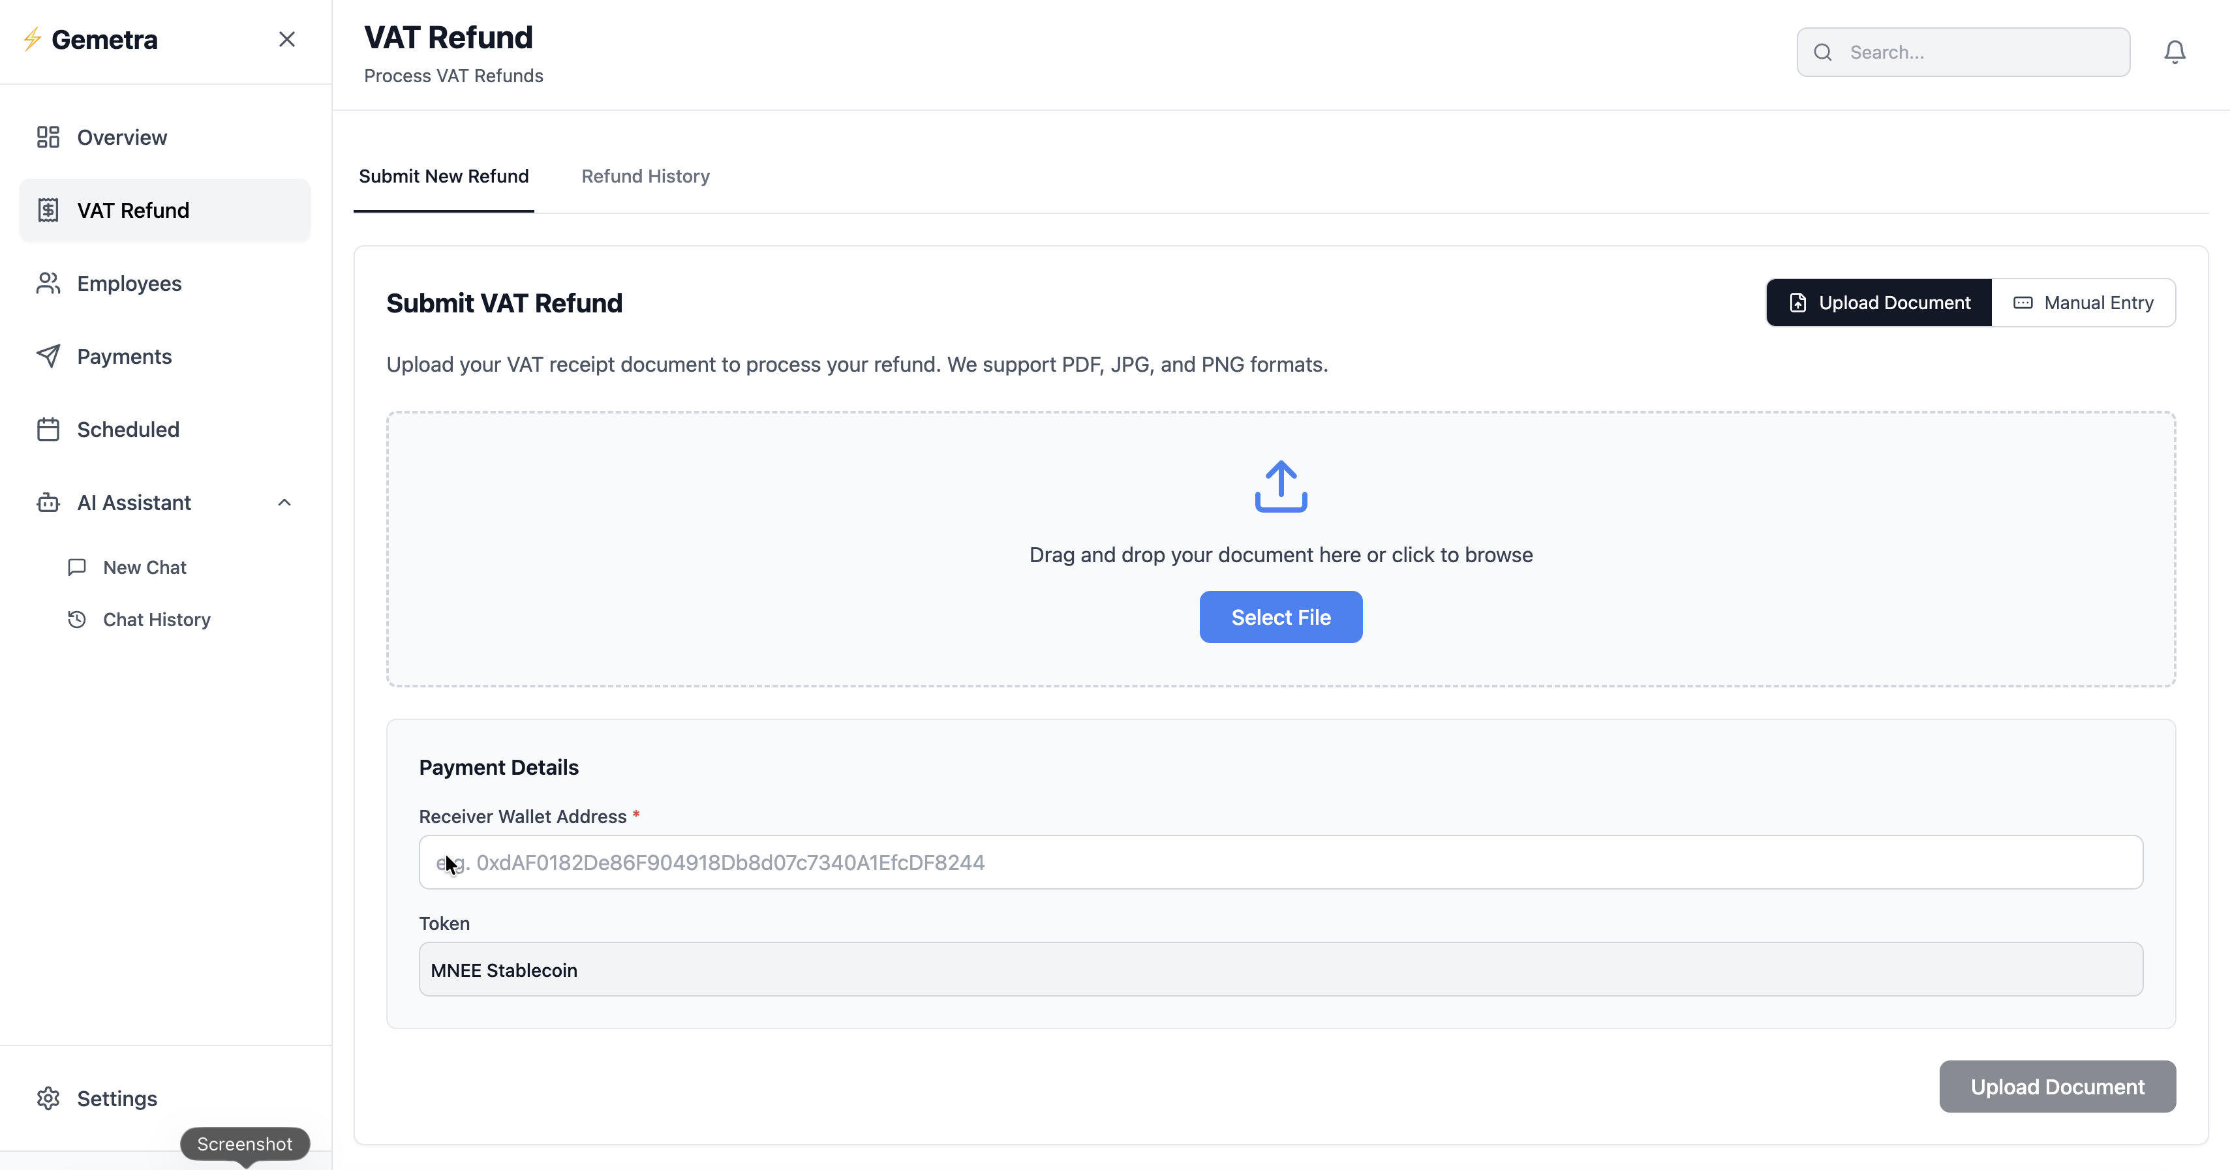Click the notification bell icon

pyautogui.click(x=2174, y=52)
